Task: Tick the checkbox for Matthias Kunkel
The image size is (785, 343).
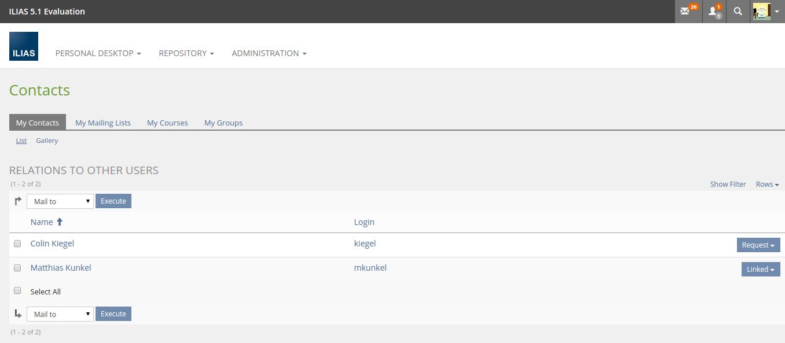Action: pos(17,268)
